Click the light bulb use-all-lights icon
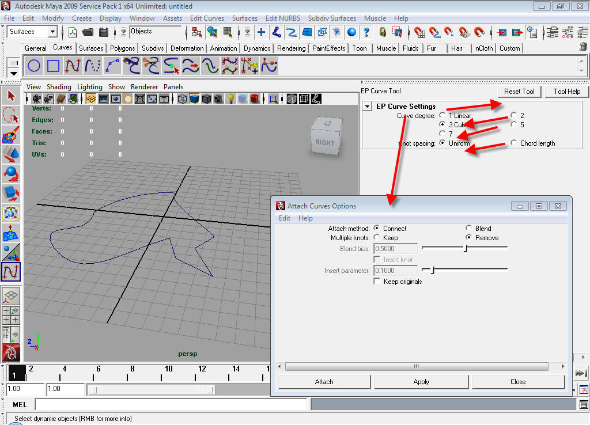 click(230, 99)
